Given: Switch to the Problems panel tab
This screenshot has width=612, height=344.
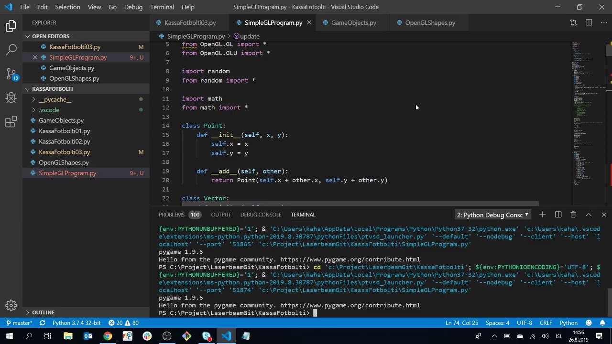Looking at the screenshot, I should [x=179, y=215].
